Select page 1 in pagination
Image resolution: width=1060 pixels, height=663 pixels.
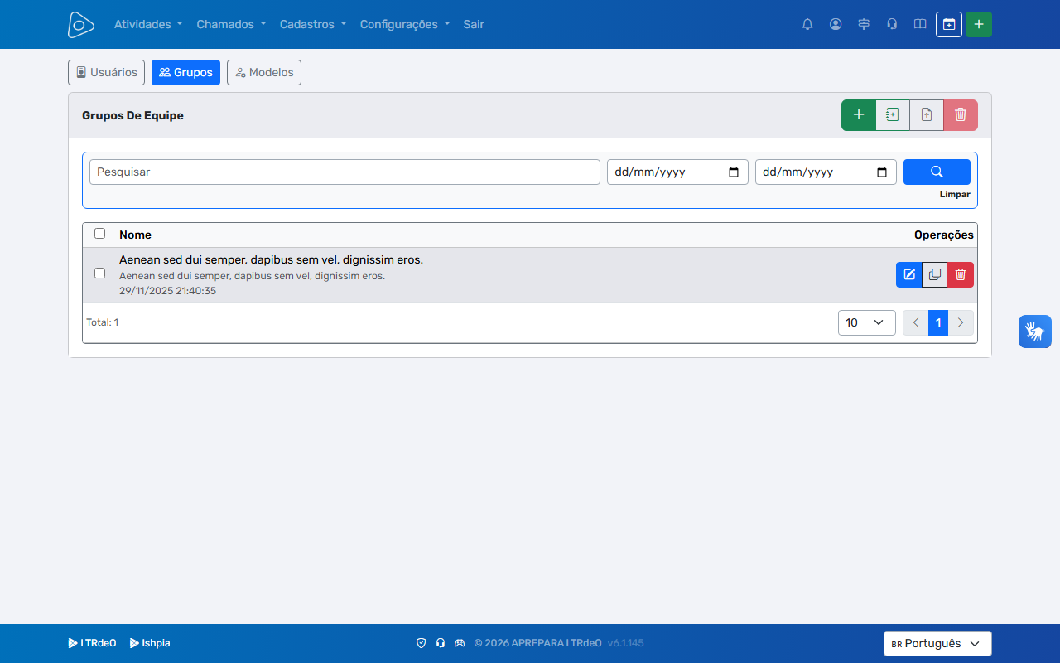pyautogui.click(x=938, y=322)
